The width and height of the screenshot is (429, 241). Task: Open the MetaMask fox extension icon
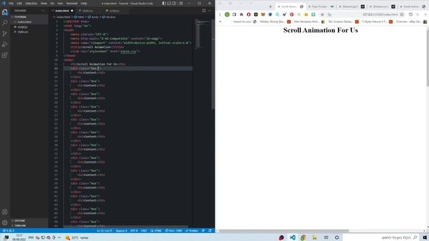[263, 14]
